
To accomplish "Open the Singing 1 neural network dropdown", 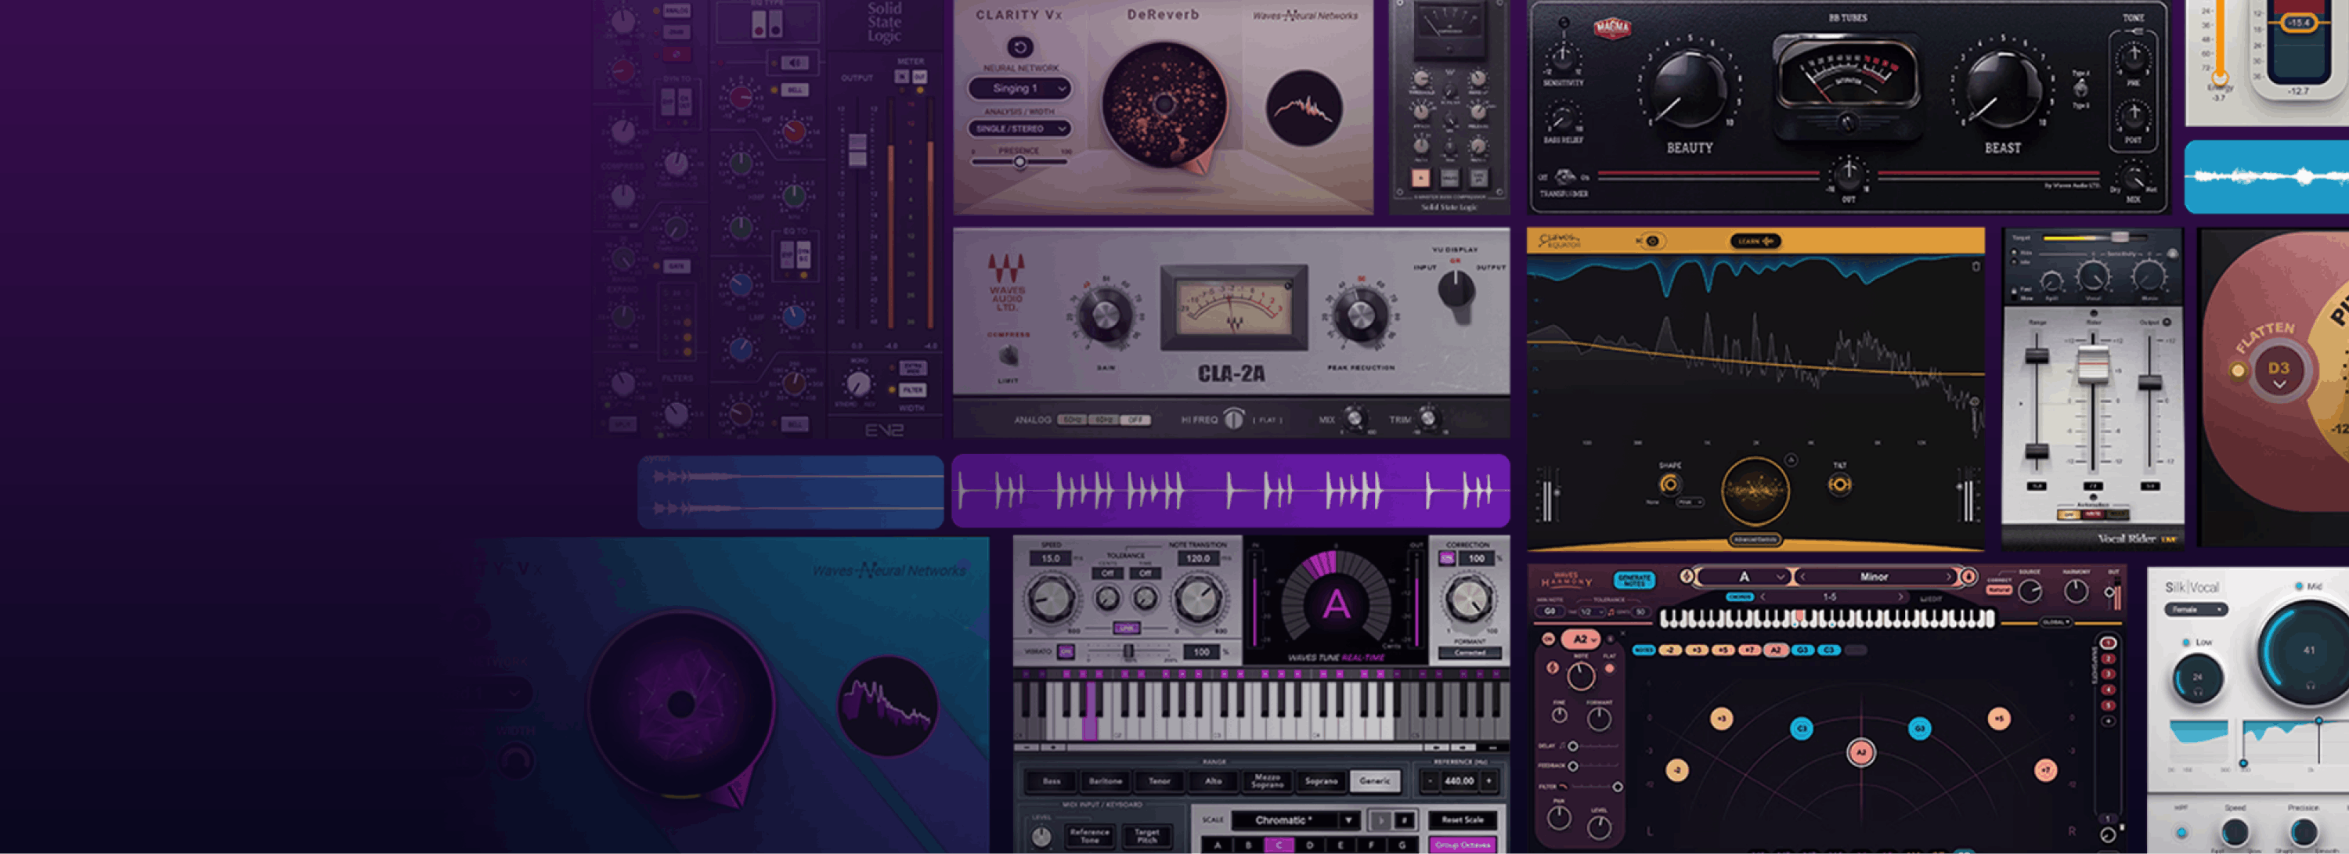I will click(1019, 88).
